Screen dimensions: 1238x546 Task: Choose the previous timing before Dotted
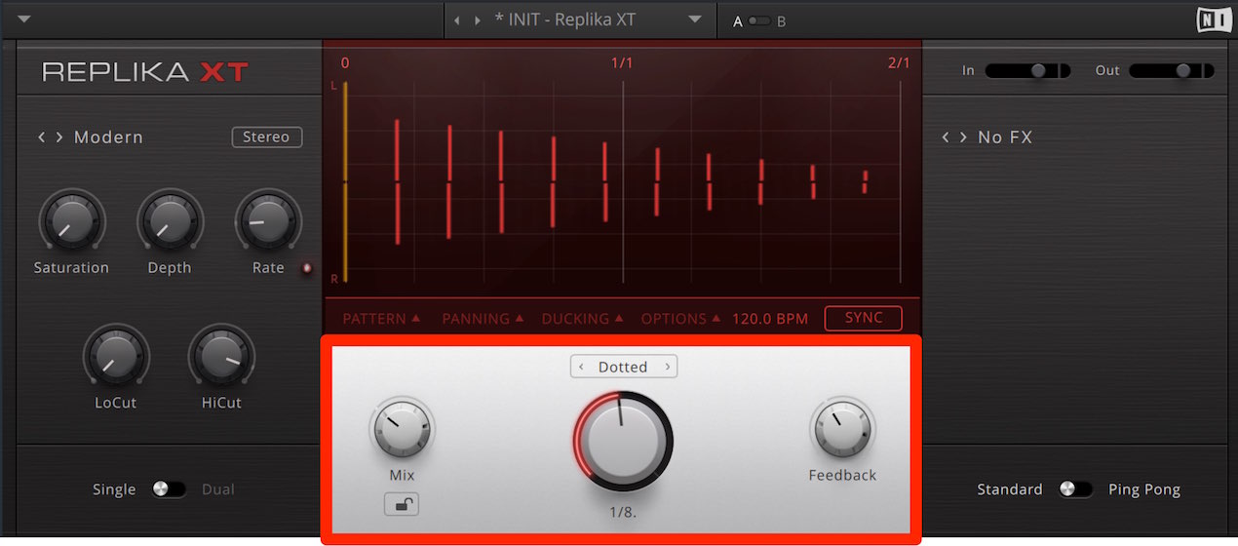click(x=581, y=367)
